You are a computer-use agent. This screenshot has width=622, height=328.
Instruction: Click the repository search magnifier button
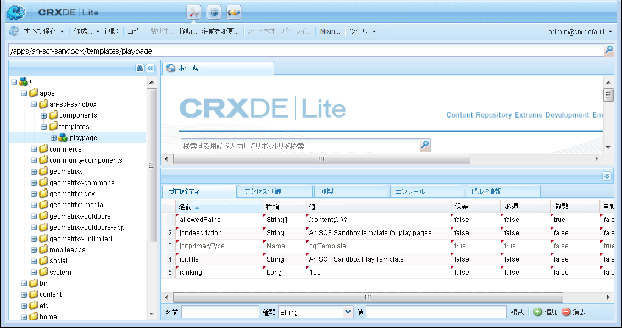point(425,145)
